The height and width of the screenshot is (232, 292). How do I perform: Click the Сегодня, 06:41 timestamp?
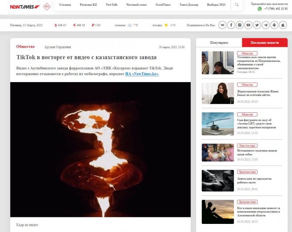click(x=246, y=72)
